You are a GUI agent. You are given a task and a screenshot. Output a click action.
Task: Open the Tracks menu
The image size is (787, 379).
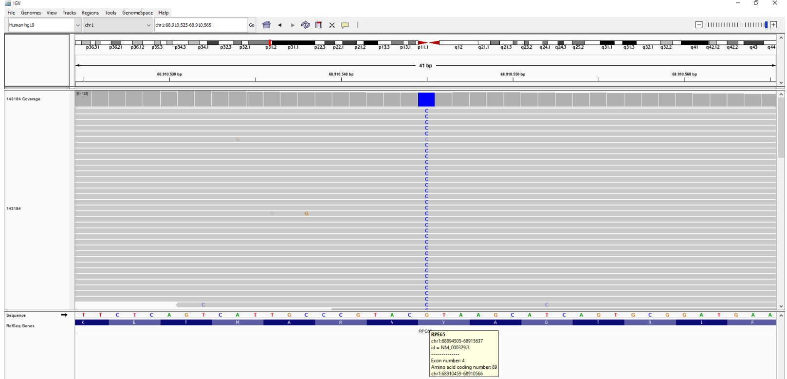tap(69, 13)
